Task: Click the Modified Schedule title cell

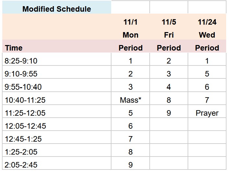Action: click(x=57, y=9)
